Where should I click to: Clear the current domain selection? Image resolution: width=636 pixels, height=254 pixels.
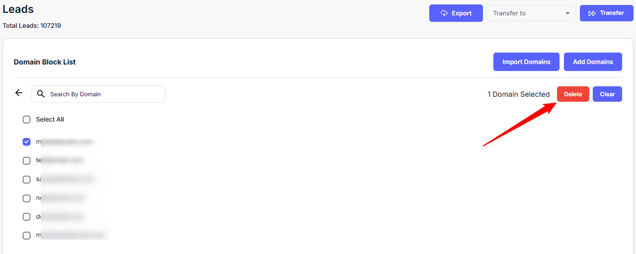[607, 94]
